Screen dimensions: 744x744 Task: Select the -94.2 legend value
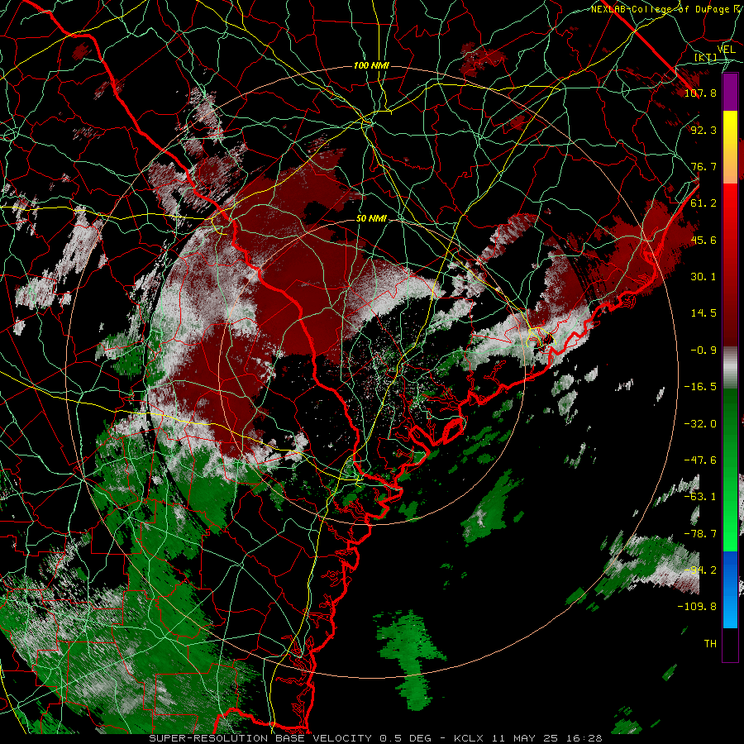pyautogui.click(x=700, y=570)
